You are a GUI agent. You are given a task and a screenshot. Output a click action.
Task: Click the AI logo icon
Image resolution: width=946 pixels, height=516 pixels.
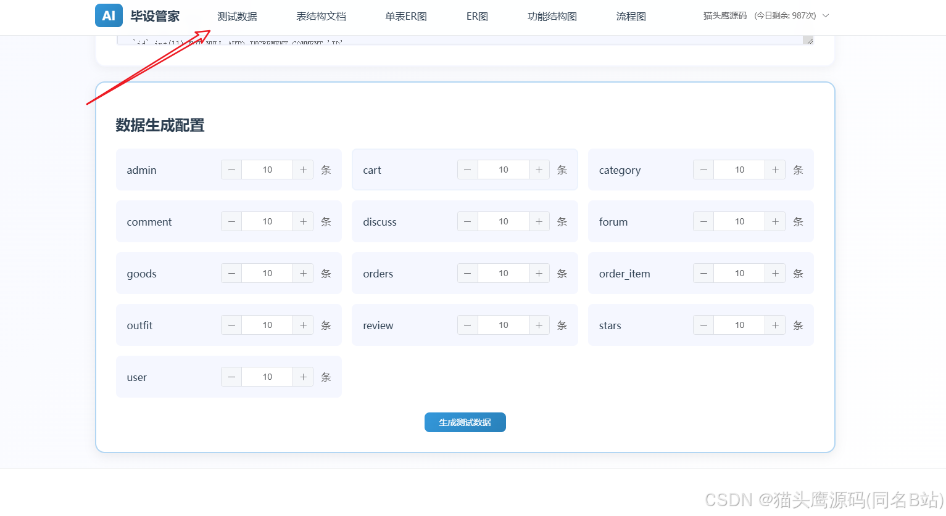coord(109,15)
